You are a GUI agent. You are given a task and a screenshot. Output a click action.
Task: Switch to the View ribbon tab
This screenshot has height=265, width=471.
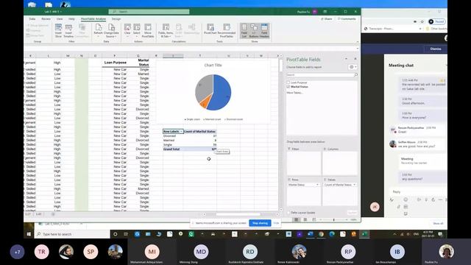[60, 19]
